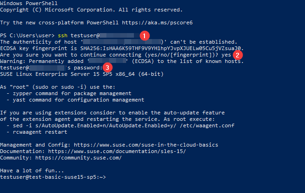
Task: Click the typed 'yes' response
Action: [226, 54]
